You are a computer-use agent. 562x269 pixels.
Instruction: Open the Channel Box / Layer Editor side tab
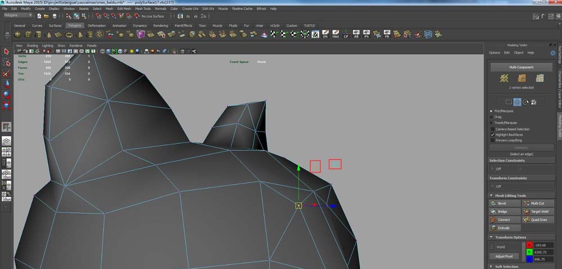click(x=559, y=89)
